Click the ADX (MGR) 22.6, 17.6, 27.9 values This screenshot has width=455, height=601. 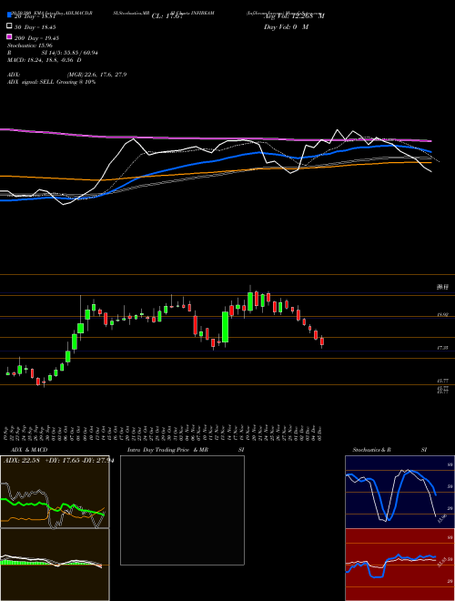96,75
